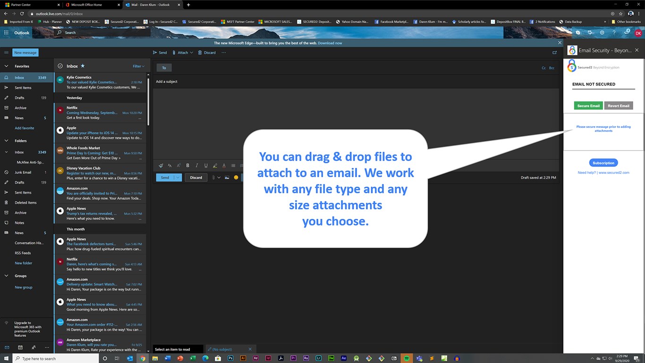Open a new browser tab
This screenshot has height=363, width=645.
pos(188,5)
